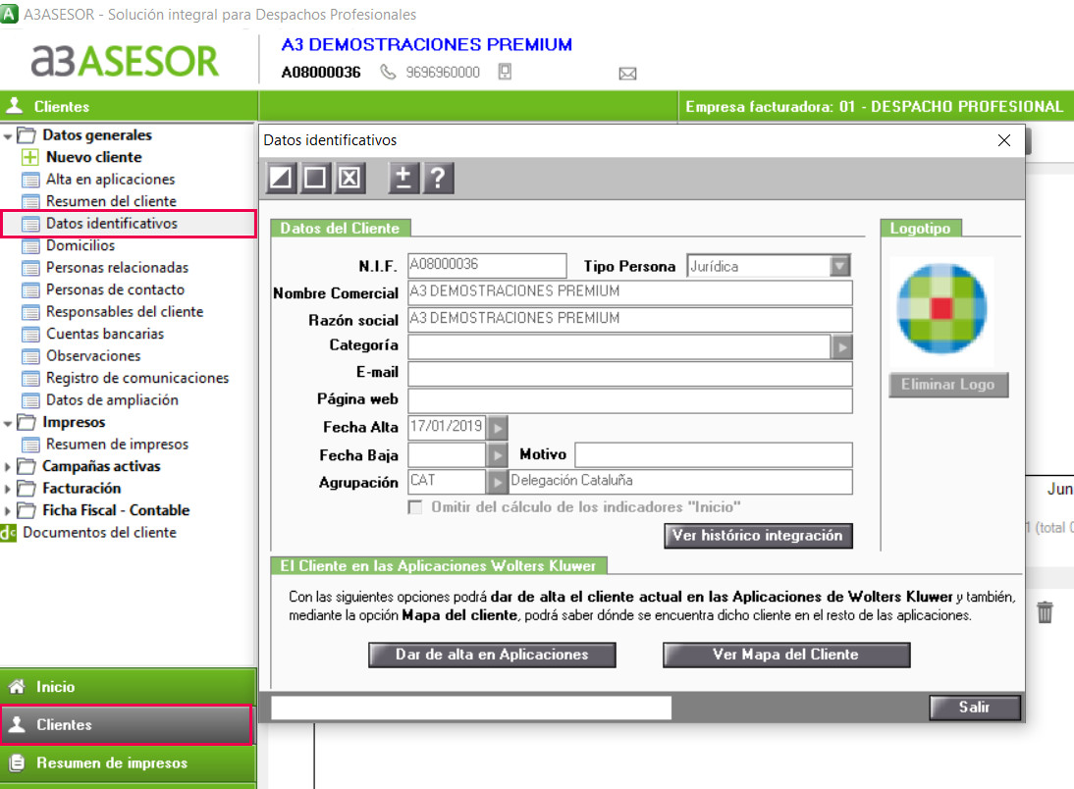Expand the Facturación folder
Viewport: 1074px width, 789px height.
[8, 489]
